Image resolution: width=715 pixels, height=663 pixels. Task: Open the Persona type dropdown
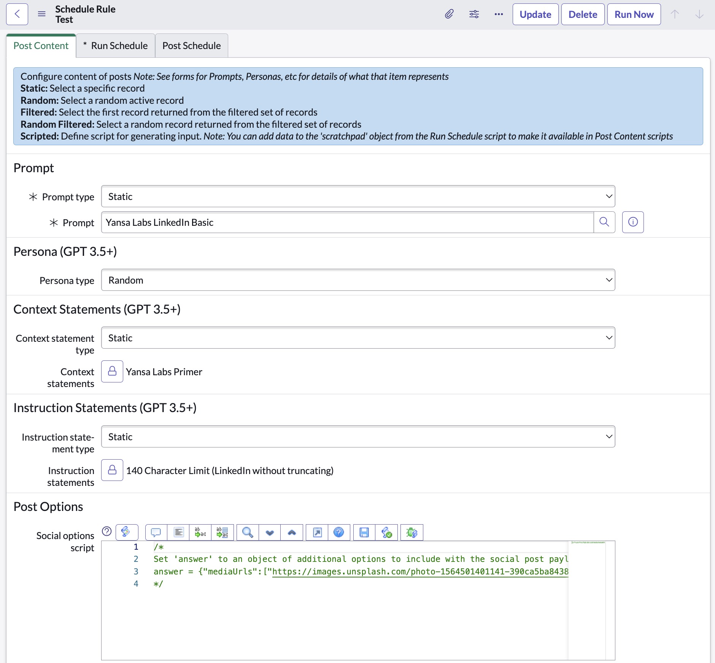click(x=358, y=280)
